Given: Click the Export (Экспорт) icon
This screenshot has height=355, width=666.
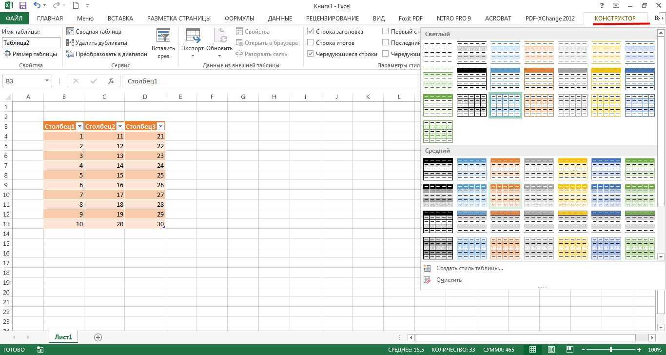Looking at the screenshot, I should click(x=193, y=43).
